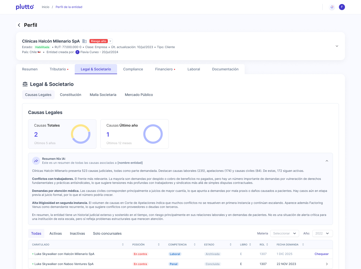
Task: Open the Mercado Público sub-tab
Action: coord(139,95)
